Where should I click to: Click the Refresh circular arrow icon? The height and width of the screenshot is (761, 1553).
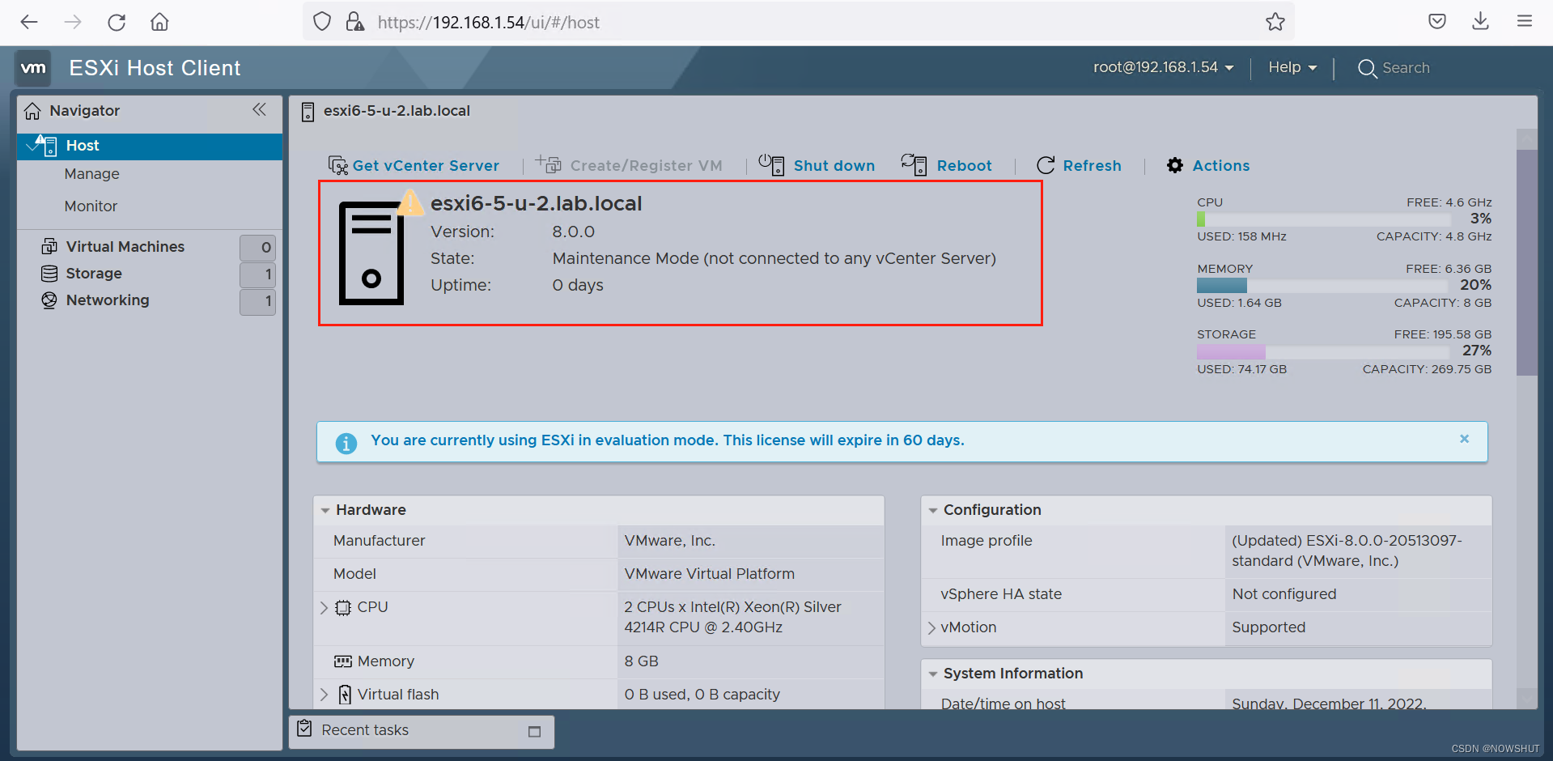tap(1046, 165)
